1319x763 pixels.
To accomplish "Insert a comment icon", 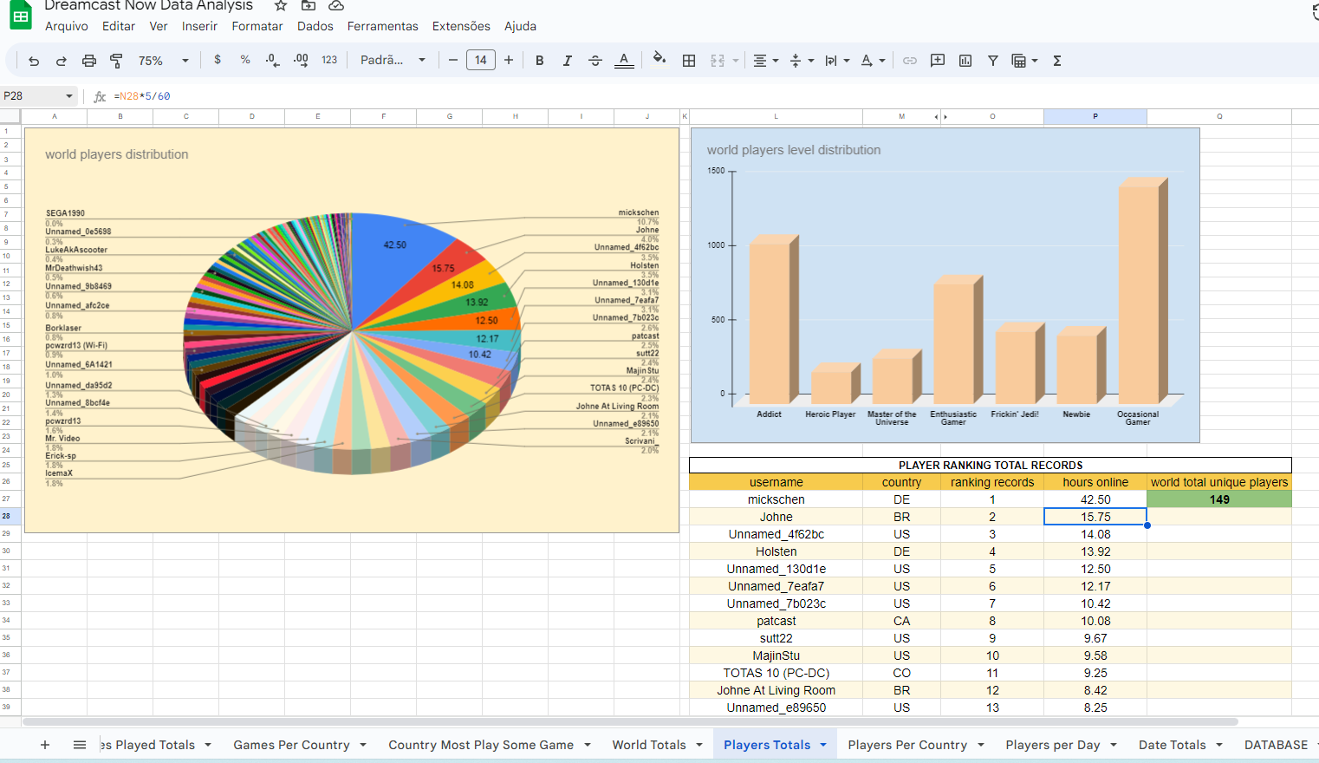I will tap(938, 61).
